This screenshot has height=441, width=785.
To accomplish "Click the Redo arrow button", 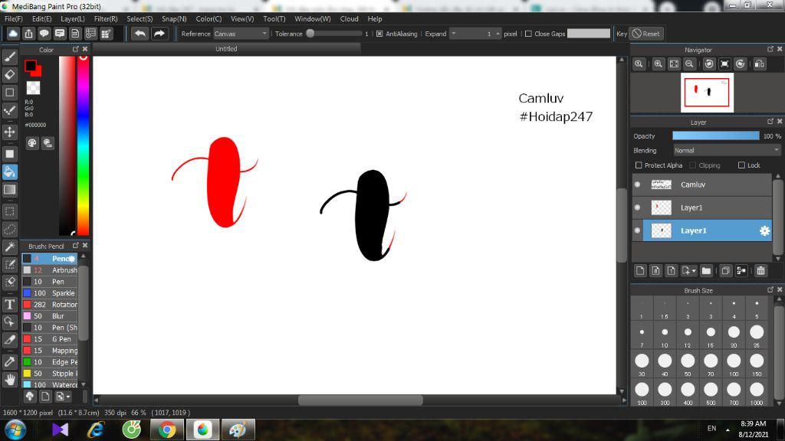I will point(159,34).
